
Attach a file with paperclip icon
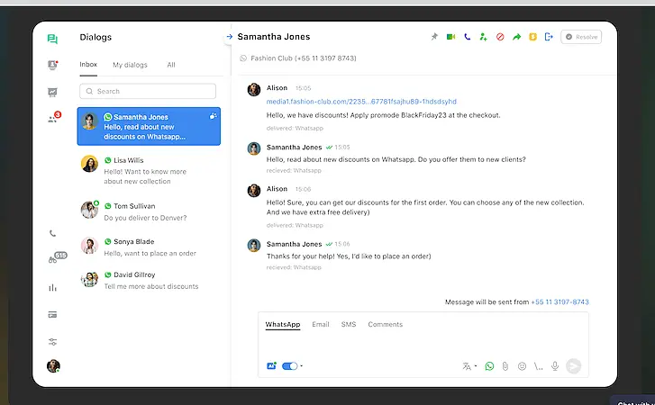[x=505, y=366]
